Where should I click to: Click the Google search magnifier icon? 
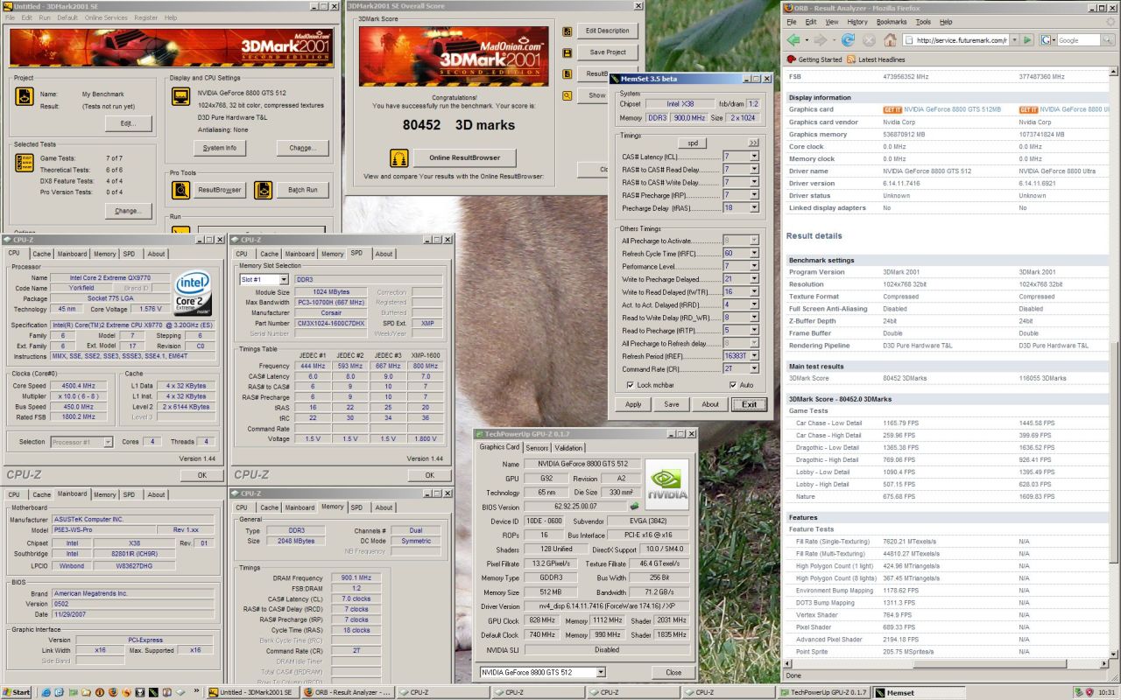point(1106,40)
